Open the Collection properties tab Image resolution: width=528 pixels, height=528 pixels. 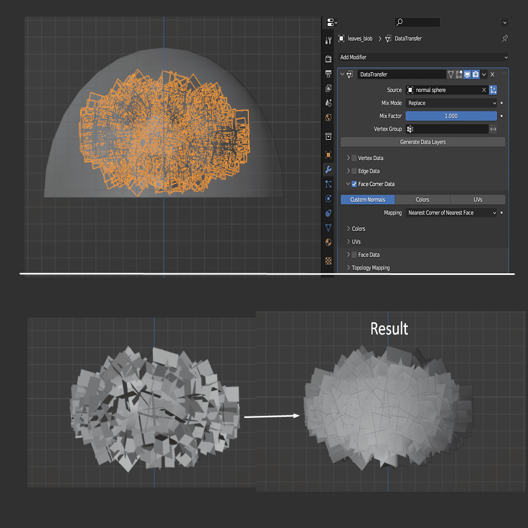coord(328,136)
